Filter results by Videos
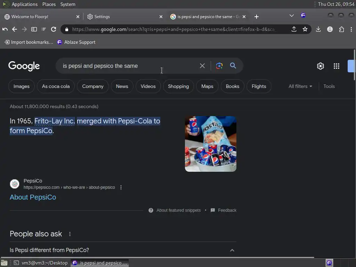This screenshot has width=356, height=267. click(x=148, y=87)
